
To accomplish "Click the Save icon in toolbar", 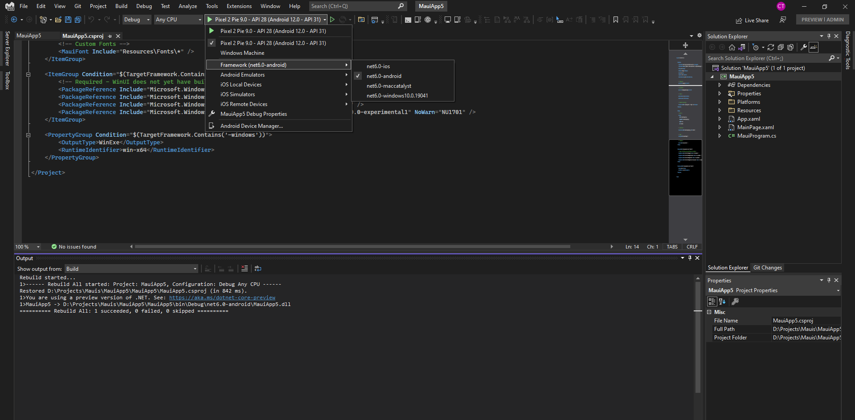I will point(68,20).
